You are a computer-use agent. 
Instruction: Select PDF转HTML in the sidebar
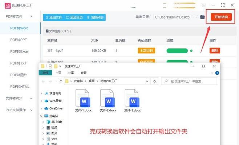[x=20, y=87]
